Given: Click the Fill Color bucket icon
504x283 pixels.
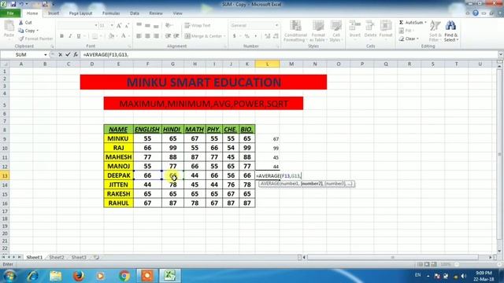Looking at the screenshot, I should coord(111,36).
